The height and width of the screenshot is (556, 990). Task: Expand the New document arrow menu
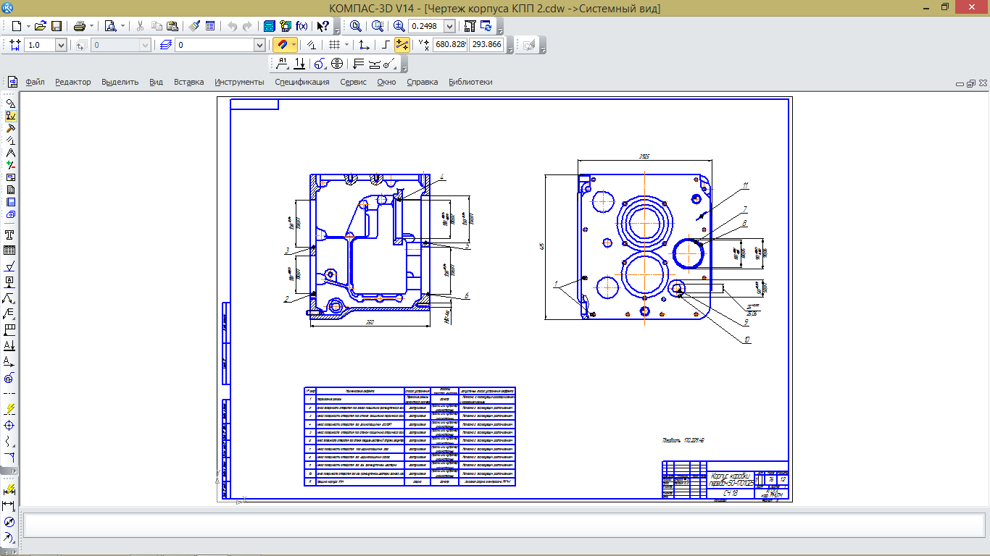pyautogui.click(x=28, y=25)
